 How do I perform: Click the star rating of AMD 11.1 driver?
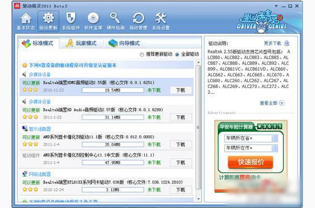[x=30, y=144]
